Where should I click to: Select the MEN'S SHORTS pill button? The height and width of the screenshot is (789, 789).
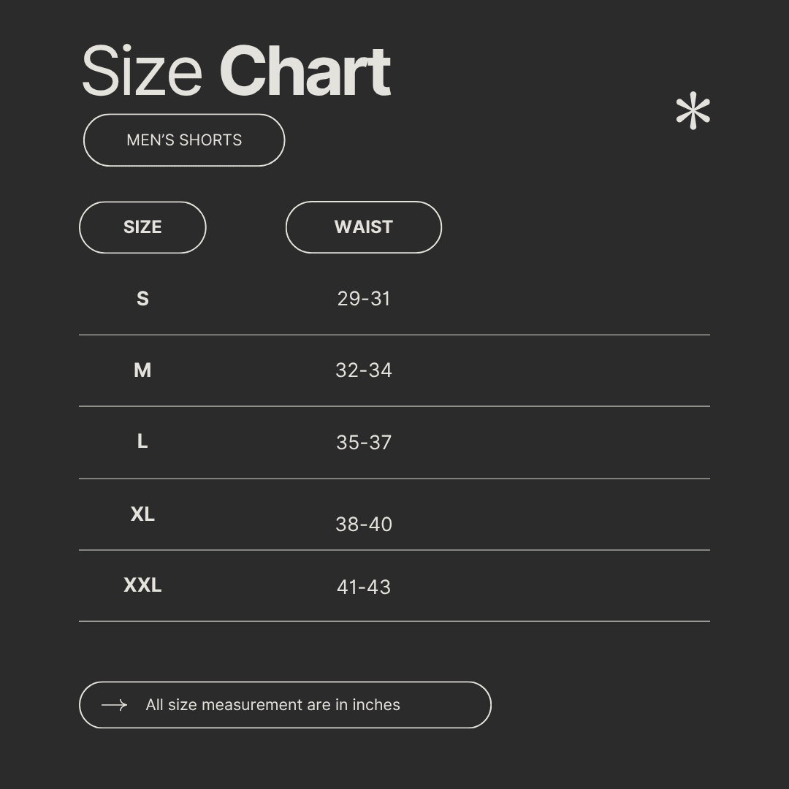click(x=184, y=140)
